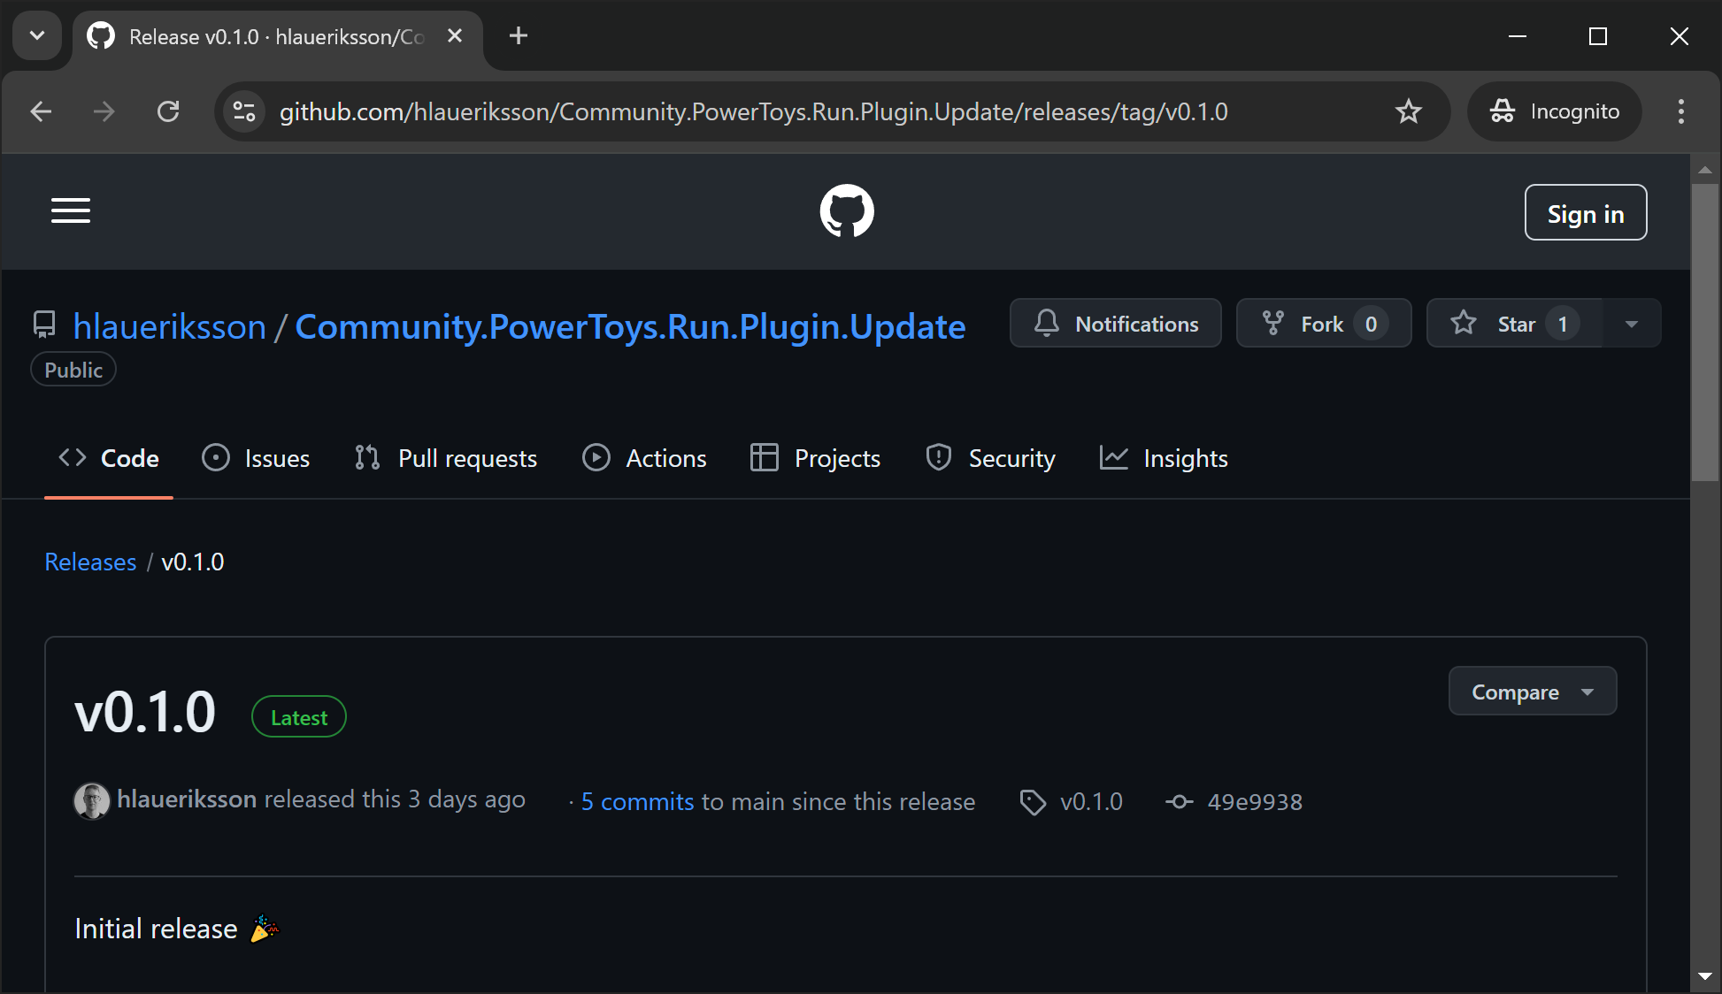The image size is (1722, 994).
Task: Open the site information icon in address bar
Action: pos(244,112)
